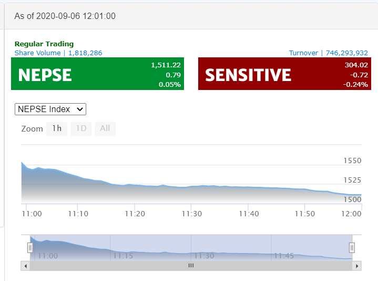Click the navigator right range handle
This screenshot has height=281, width=378.
(x=352, y=248)
